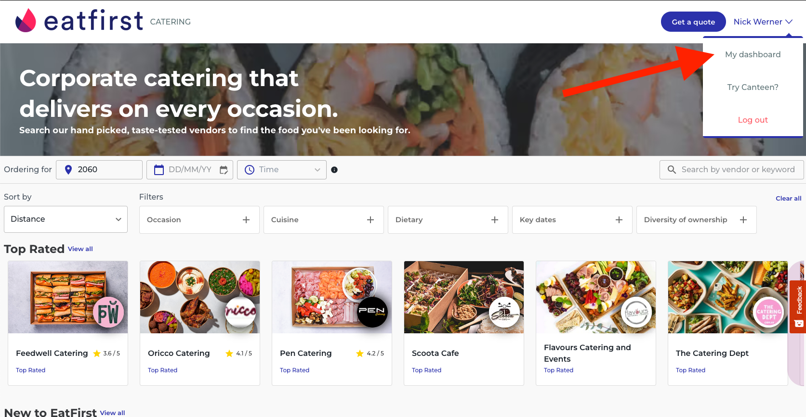The image size is (806, 417).
Task: Open the Nick Werner account dropdown
Action: (763, 22)
